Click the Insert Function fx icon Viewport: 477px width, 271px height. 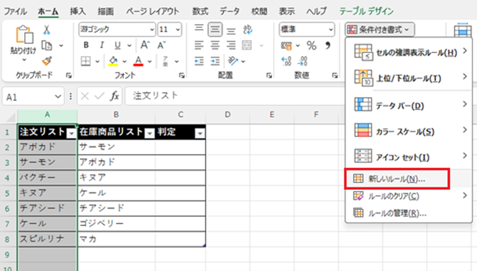[115, 96]
